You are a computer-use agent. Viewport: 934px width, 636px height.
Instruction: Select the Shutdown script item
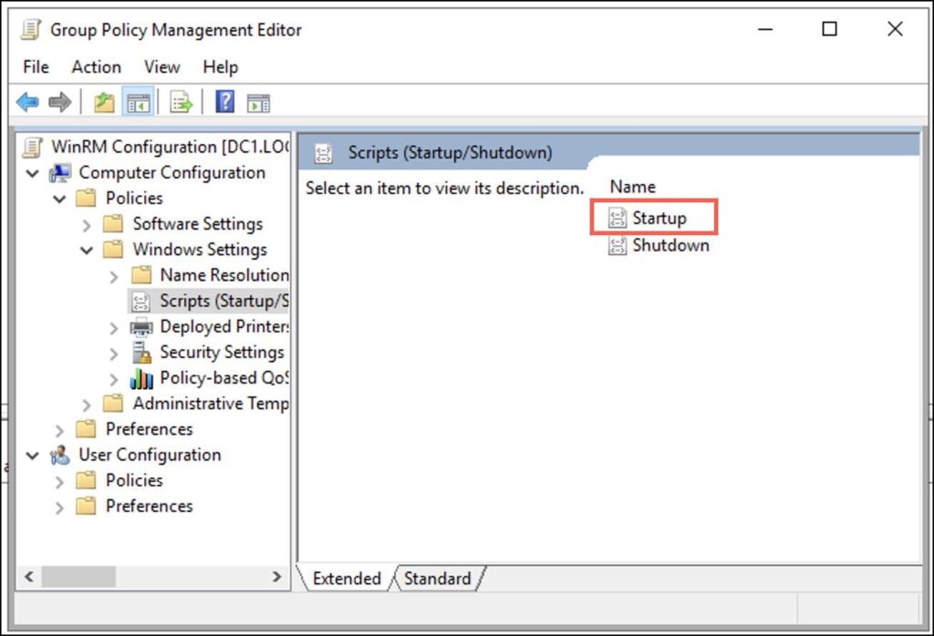[x=669, y=245]
